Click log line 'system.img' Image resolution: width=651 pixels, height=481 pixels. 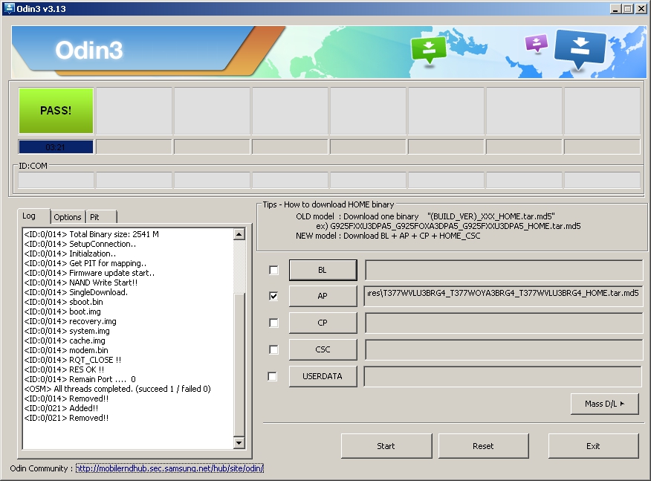click(x=67, y=331)
